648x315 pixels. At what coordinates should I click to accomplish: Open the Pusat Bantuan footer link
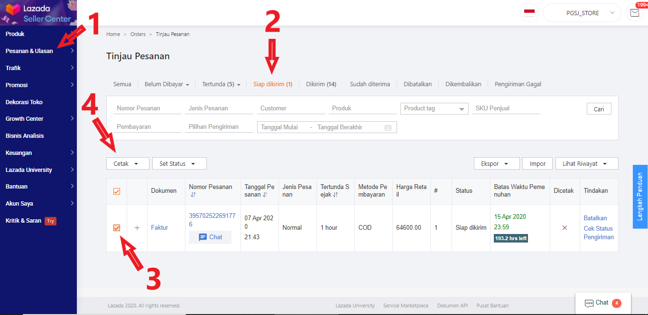click(x=492, y=306)
